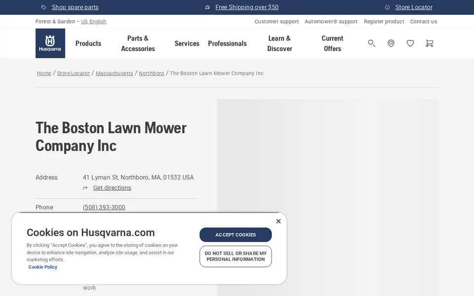This screenshot has height=296, width=474.
Task: Open Customer support link
Action: 276,21
